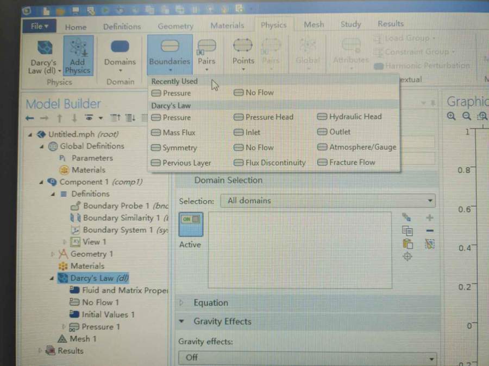Choose Symmetry boundary condition
This screenshot has width=489, height=366.
(x=174, y=148)
